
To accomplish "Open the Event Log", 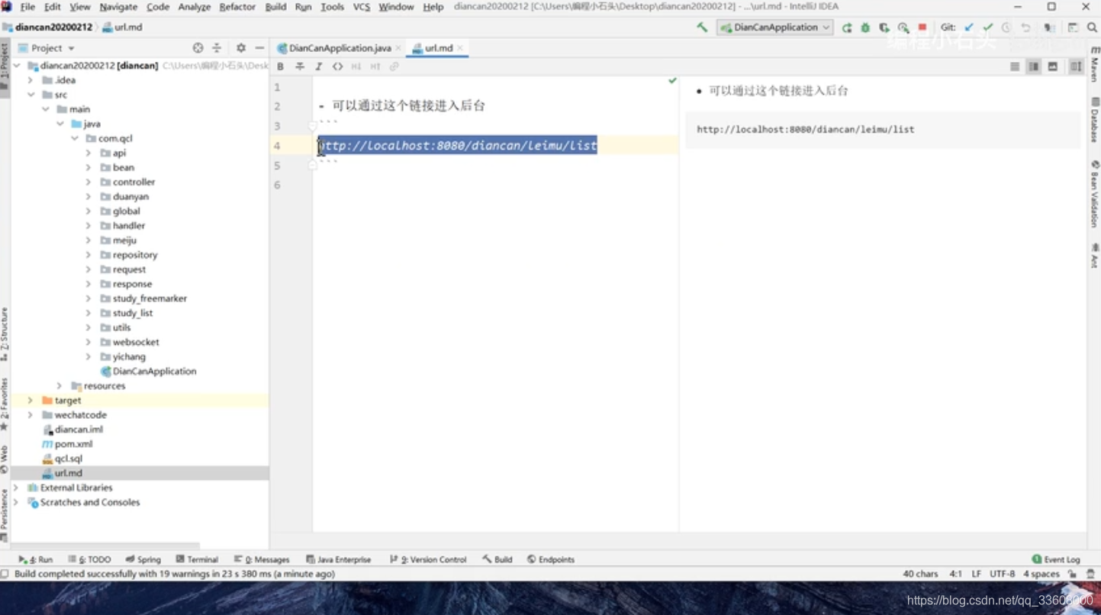I will click(x=1056, y=559).
